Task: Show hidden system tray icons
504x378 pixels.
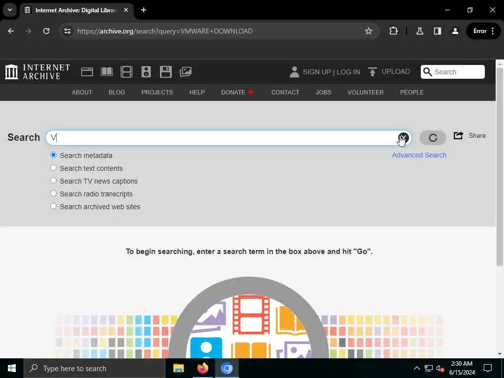Action: tap(416, 368)
